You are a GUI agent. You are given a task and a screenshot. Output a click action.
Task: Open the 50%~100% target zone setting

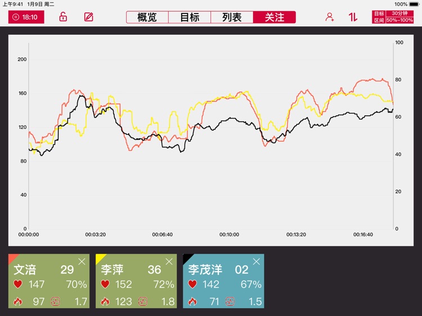[399, 20]
